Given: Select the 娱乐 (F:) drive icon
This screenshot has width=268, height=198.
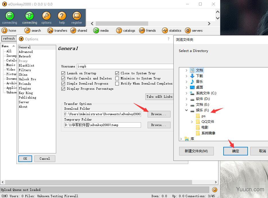Looking at the screenshot, I should (192, 111).
